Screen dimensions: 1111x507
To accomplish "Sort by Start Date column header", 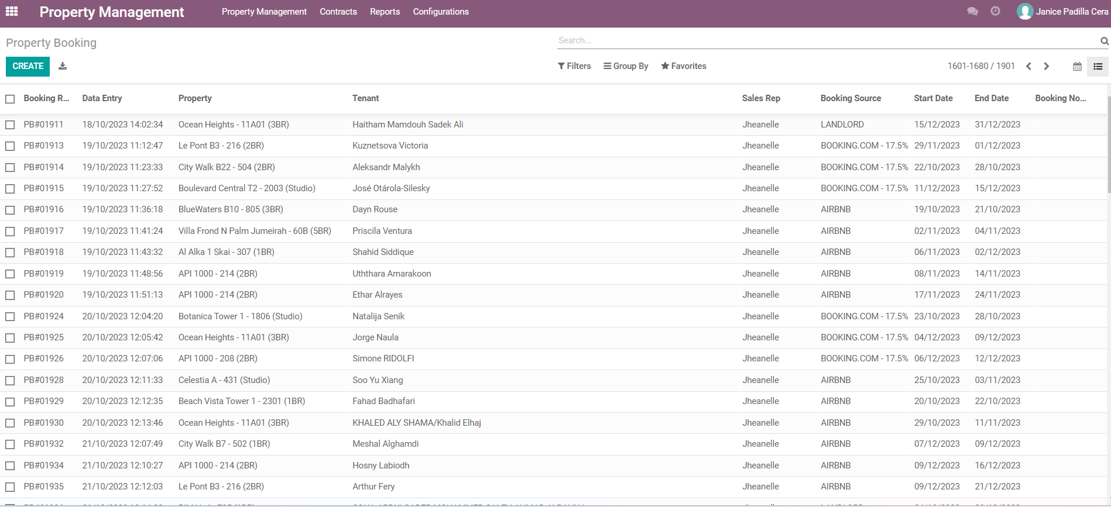I will (x=933, y=98).
